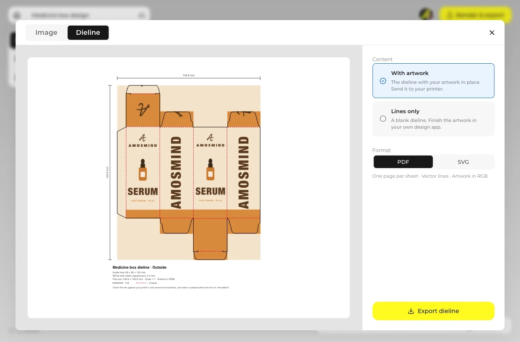Switch export format to SVG
The width and height of the screenshot is (520, 342).
(x=463, y=162)
